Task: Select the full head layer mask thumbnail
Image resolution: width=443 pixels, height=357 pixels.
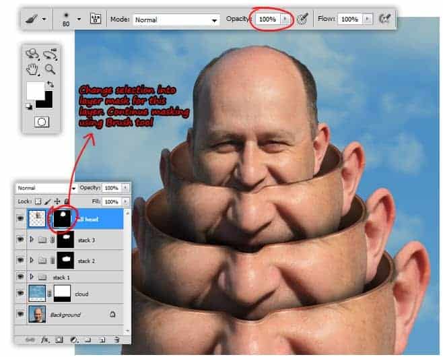Action: coord(62,218)
